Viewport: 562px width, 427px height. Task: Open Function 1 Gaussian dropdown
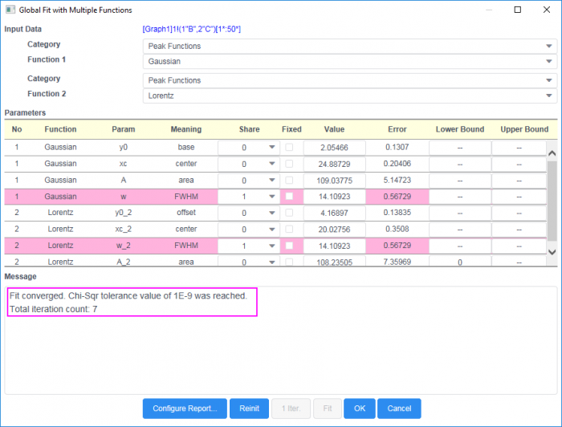pyautogui.click(x=349, y=61)
